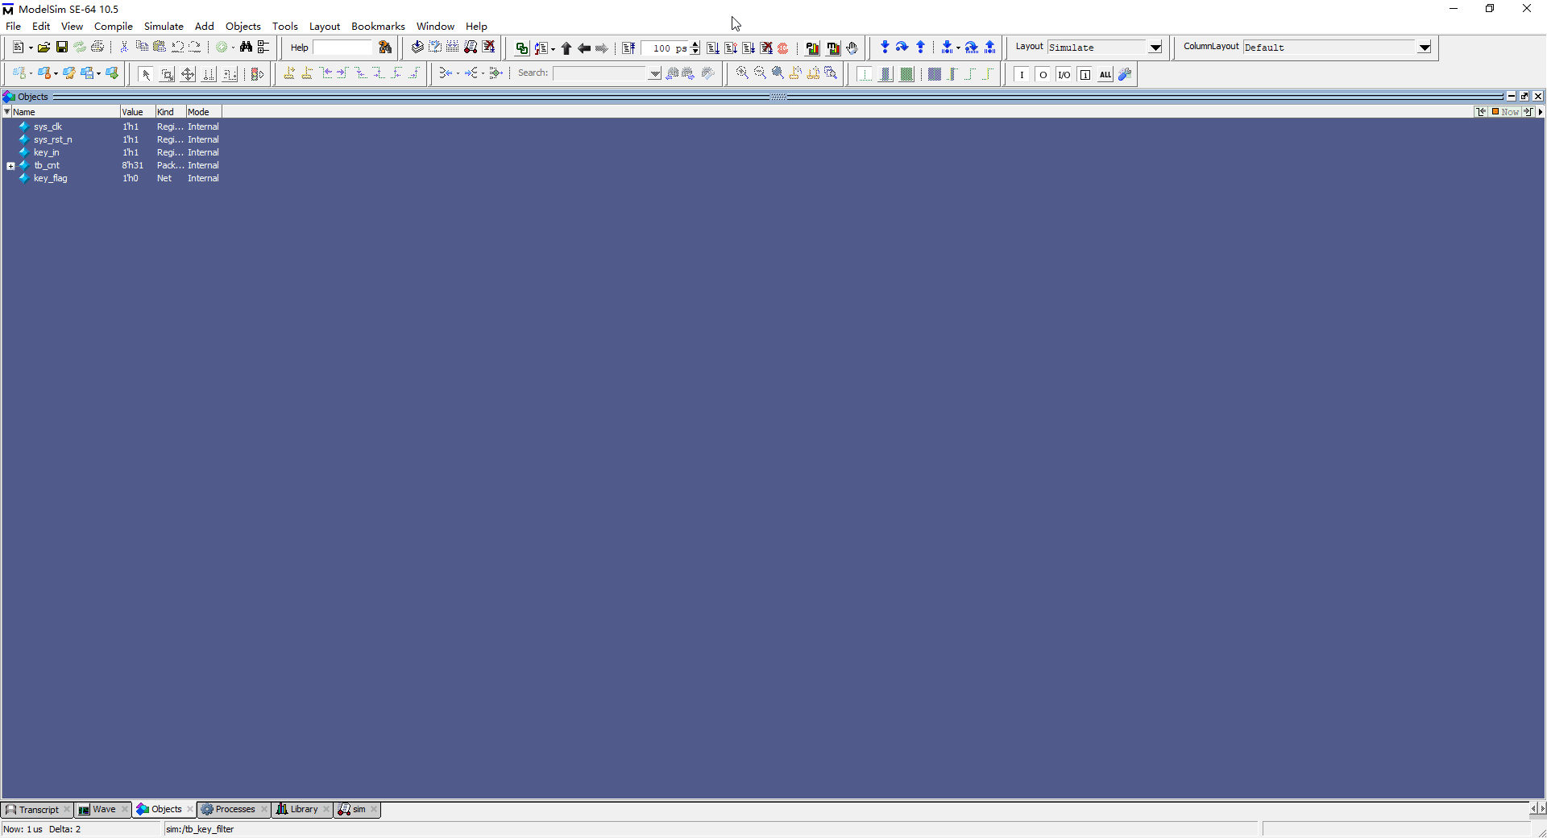Toggle the Input ports 'I' filter
The image size is (1547, 838).
coord(1022,74)
